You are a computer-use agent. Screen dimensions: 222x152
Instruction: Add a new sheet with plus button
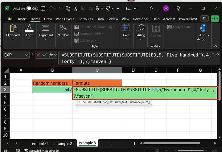pos(112,143)
